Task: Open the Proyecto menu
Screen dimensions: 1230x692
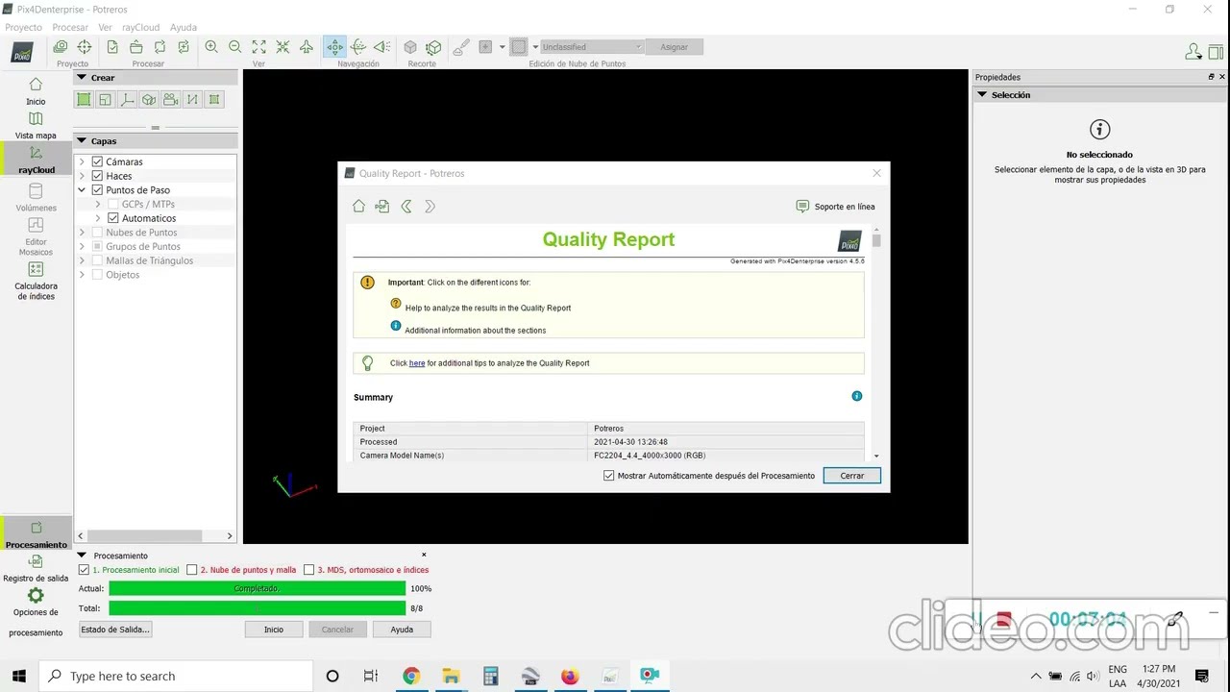Action: [x=24, y=28]
